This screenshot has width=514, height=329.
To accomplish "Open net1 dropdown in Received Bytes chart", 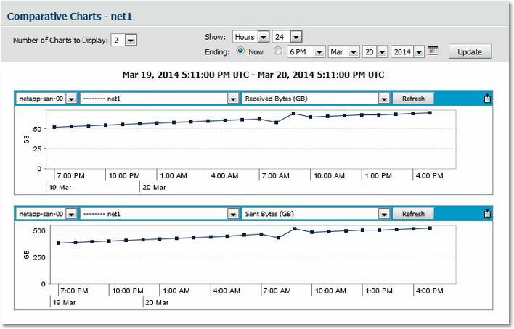I will pyautogui.click(x=159, y=99).
